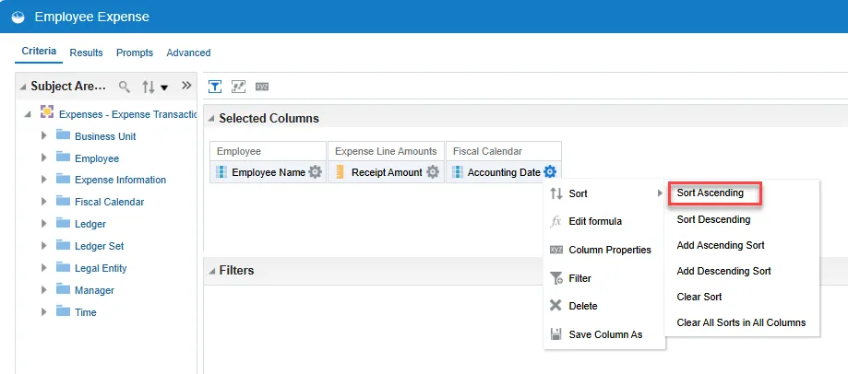848x374 pixels.
Task: Click the Save Column As disk icon
Action: [x=555, y=334]
